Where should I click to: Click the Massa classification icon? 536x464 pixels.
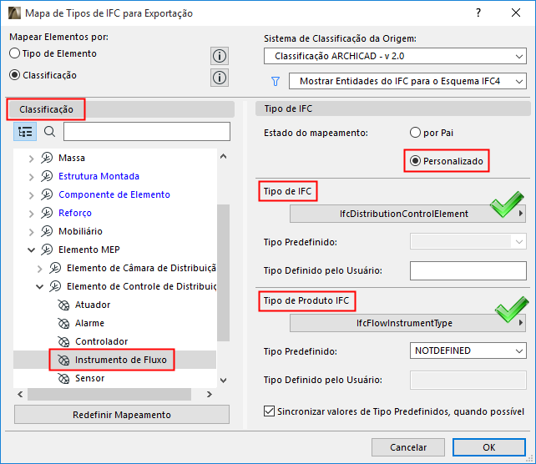[47, 158]
